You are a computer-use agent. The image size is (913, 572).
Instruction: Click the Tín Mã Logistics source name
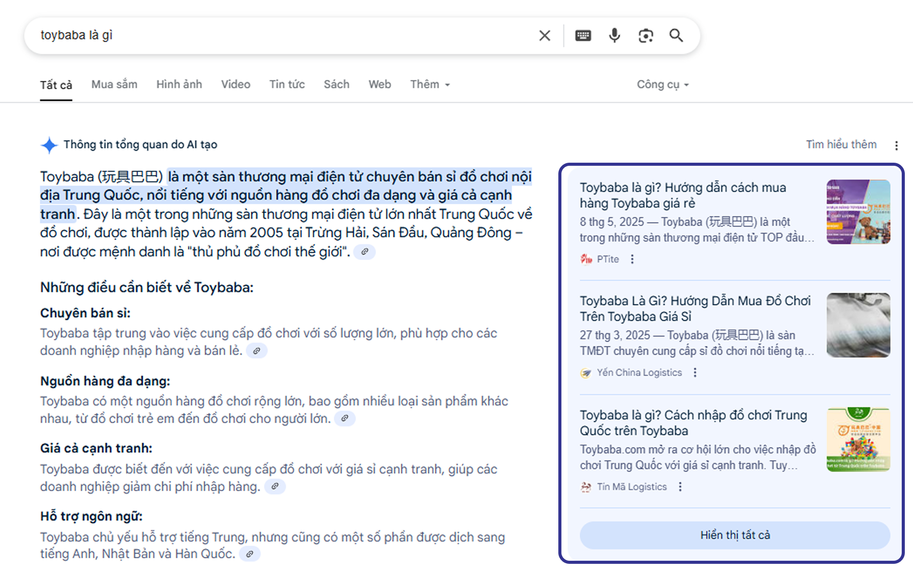pos(632,487)
